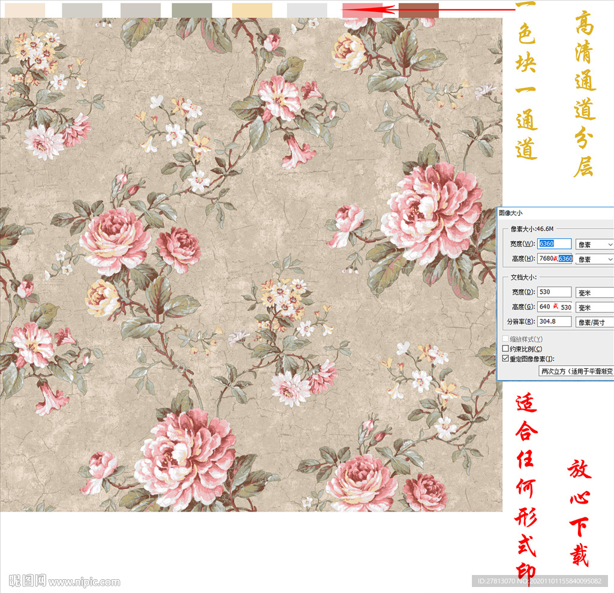
Task: Open the pixel width unit dropdown
Action: pyautogui.click(x=594, y=244)
